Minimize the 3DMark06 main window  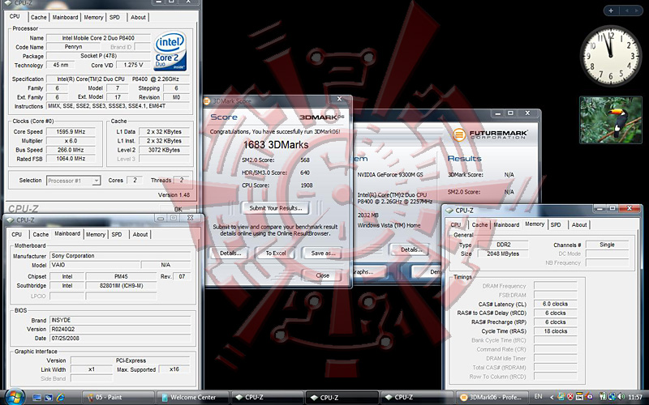(x=498, y=113)
